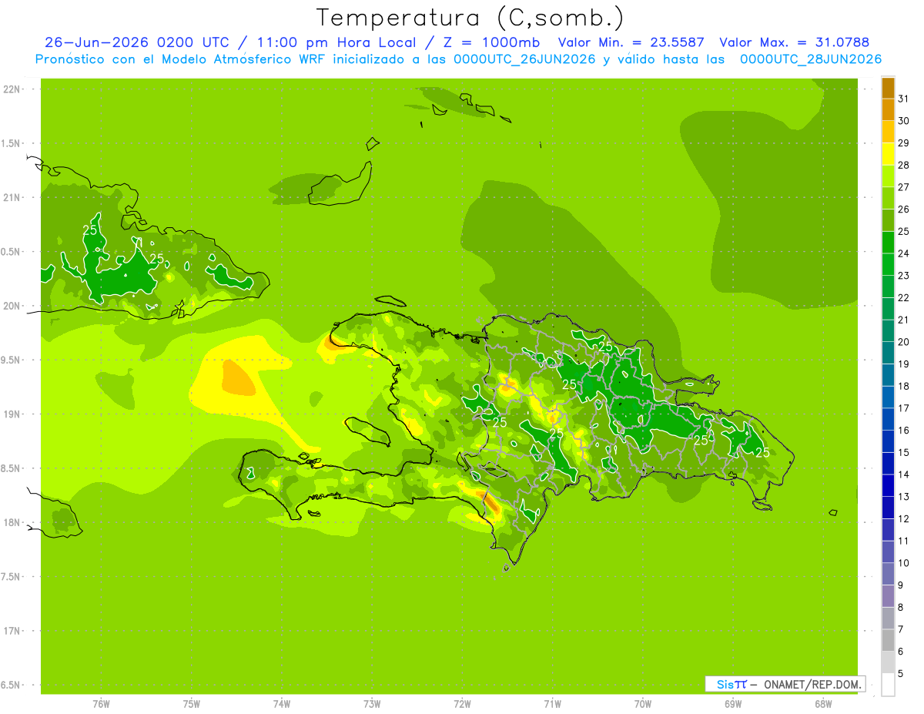Select 'Valor Min. = 23.5587' text
The image size is (924, 714).
tap(630, 42)
